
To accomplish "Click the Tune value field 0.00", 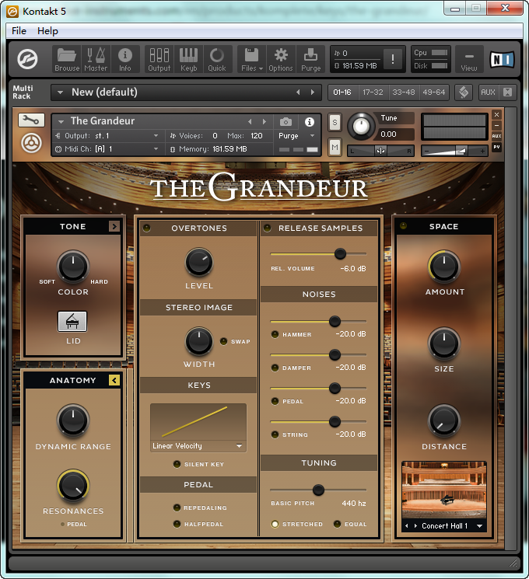I will point(394,134).
